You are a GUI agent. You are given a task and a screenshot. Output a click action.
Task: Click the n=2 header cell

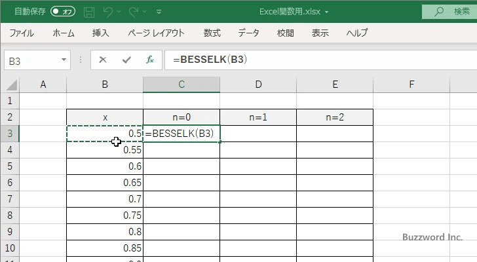click(x=335, y=117)
